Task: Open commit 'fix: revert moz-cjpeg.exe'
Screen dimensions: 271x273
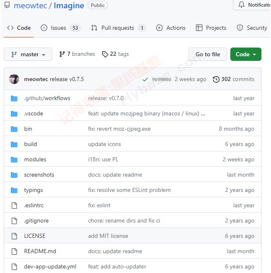Action: pos(120,129)
